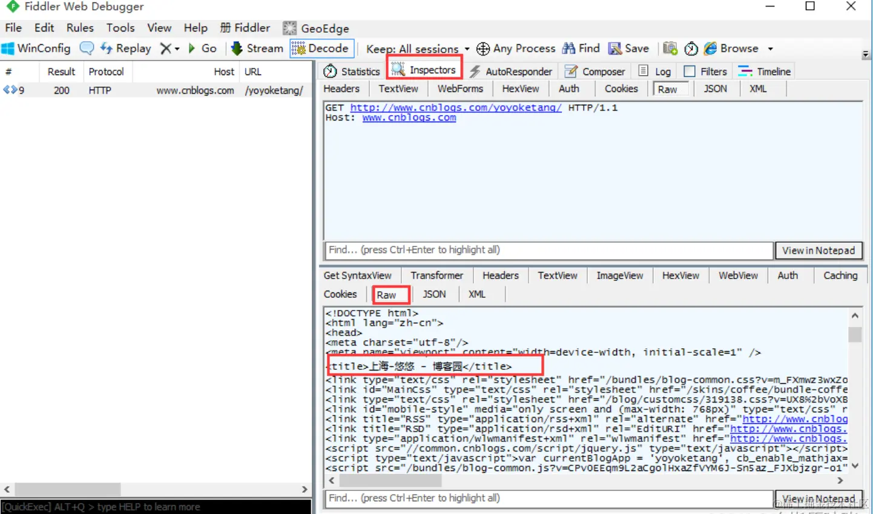Click the Fiddler app icon in title bar
The image size is (873, 514).
click(13, 7)
